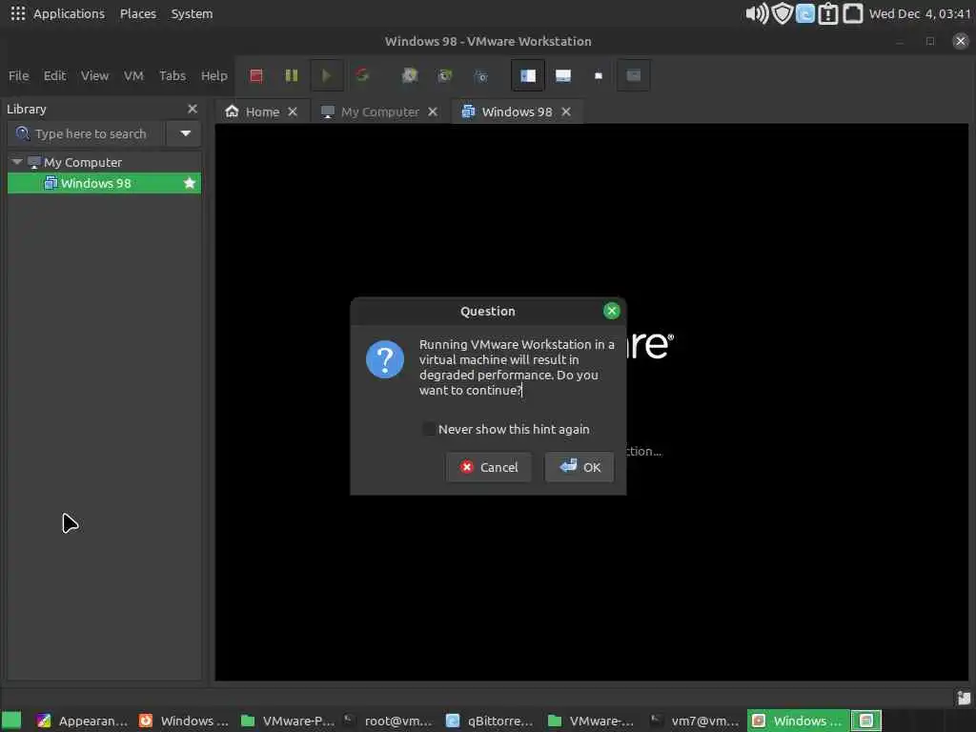The height and width of the screenshot is (732, 976).
Task: Toggle the show library view icon
Action: click(528, 75)
